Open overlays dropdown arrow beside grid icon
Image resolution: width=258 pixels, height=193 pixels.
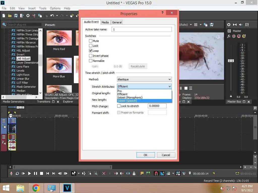(201, 25)
